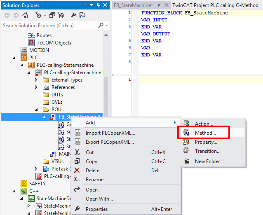Open the Pending Changes Filter dropdown arrow
Screen dimensions: 263x215
point(45,16)
